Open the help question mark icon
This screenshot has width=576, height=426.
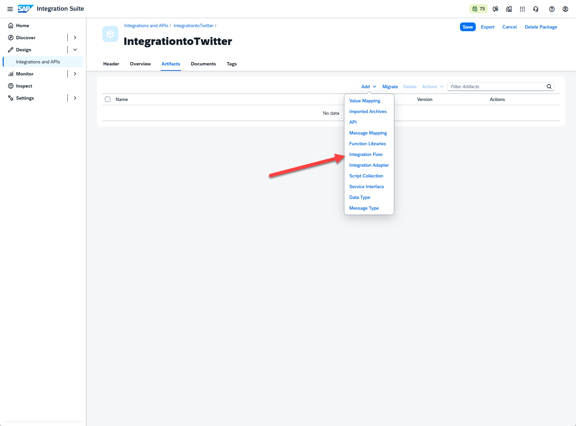click(x=552, y=9)
